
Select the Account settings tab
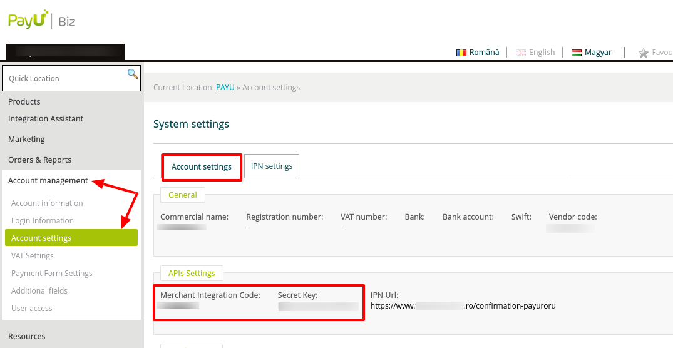point(202,167)
